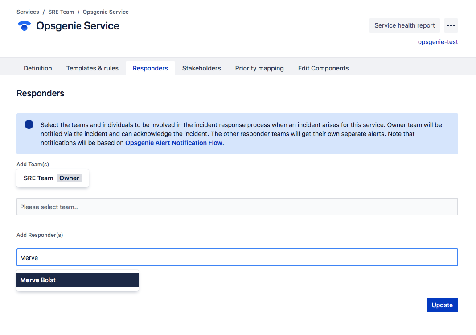The image size is (476, 335).
Task: Follow the Opsgenie Alert Notification Flow link
Action: pos(174,143)
